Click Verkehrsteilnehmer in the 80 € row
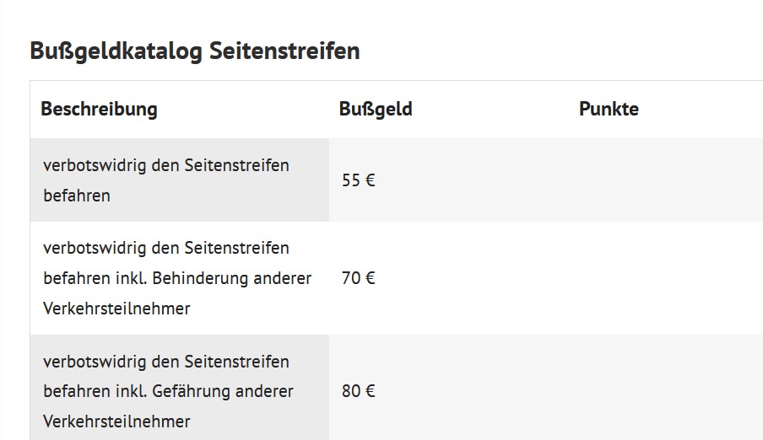Viewport: 763px width, 440px height. pyautogui.click(x=116, y=421)
